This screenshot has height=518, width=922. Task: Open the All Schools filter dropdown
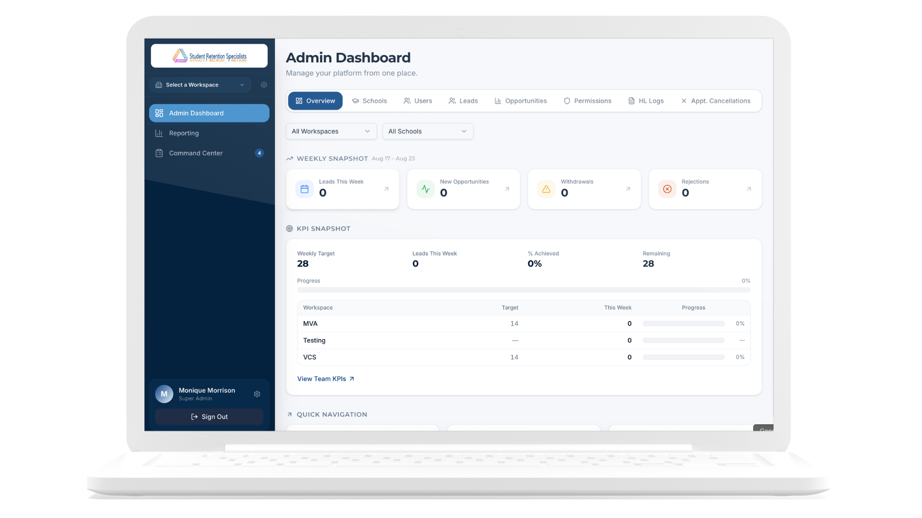point(428,131)
